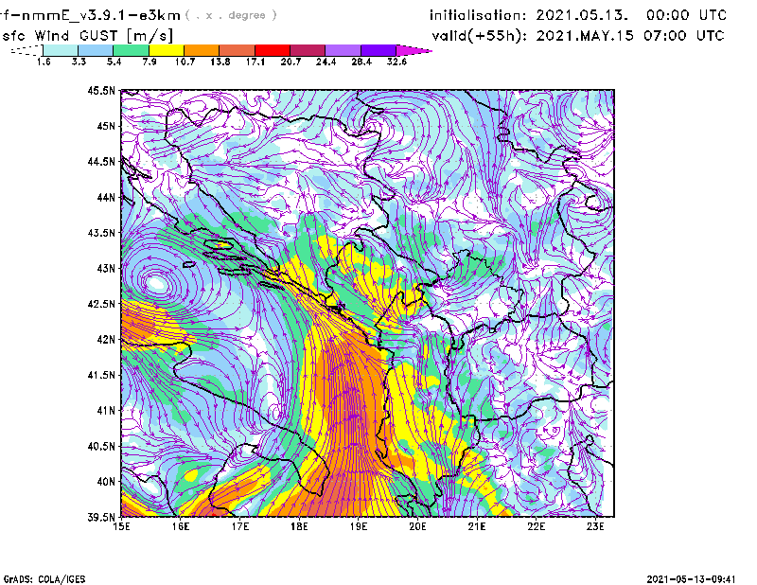Click the dashed white arrow at colorbar start
The height and width of the screenshot is (585, 757).
[x=26, y=50]
